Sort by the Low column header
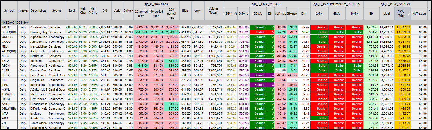Image resolution: width=432 pixels, height=130 pixels. point(198,10)
